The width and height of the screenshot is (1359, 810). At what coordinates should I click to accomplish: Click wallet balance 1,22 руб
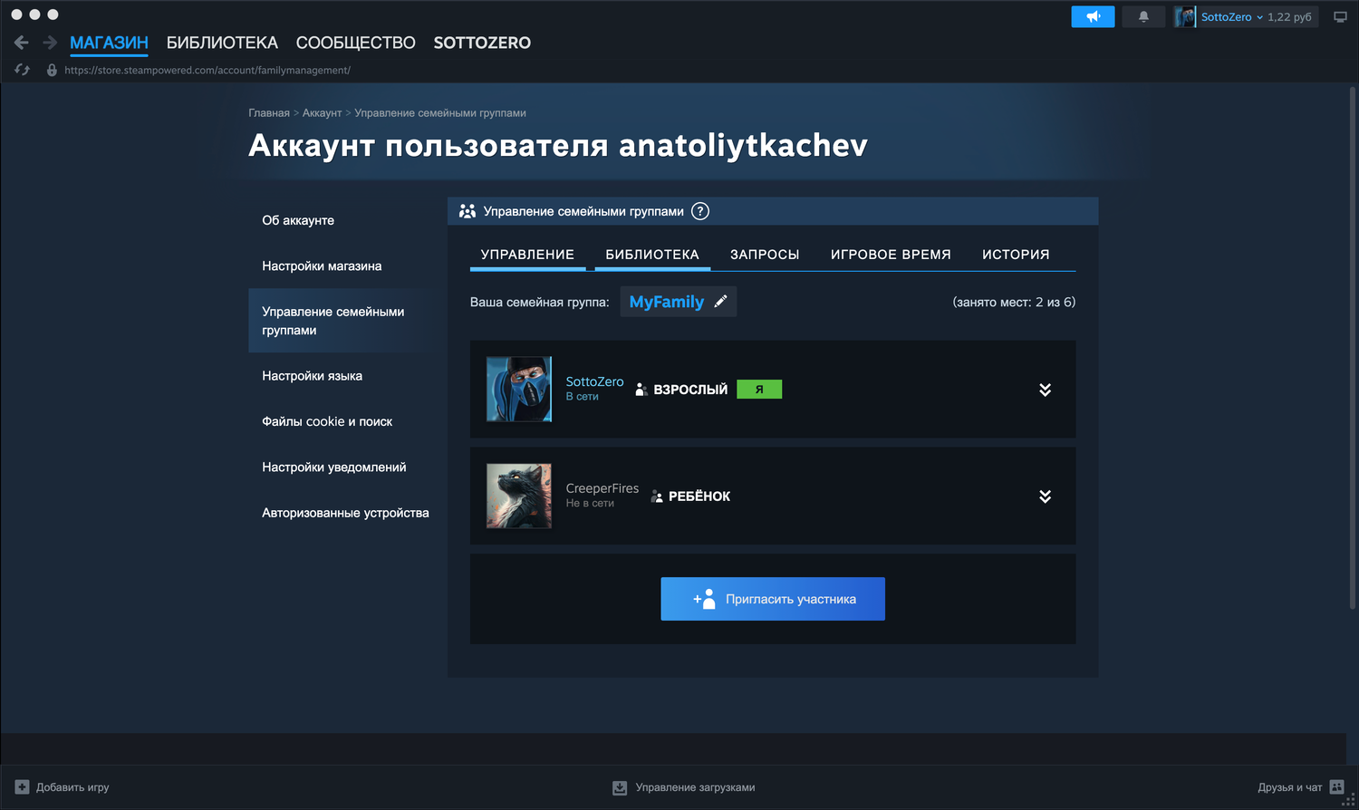point(1289,16)
